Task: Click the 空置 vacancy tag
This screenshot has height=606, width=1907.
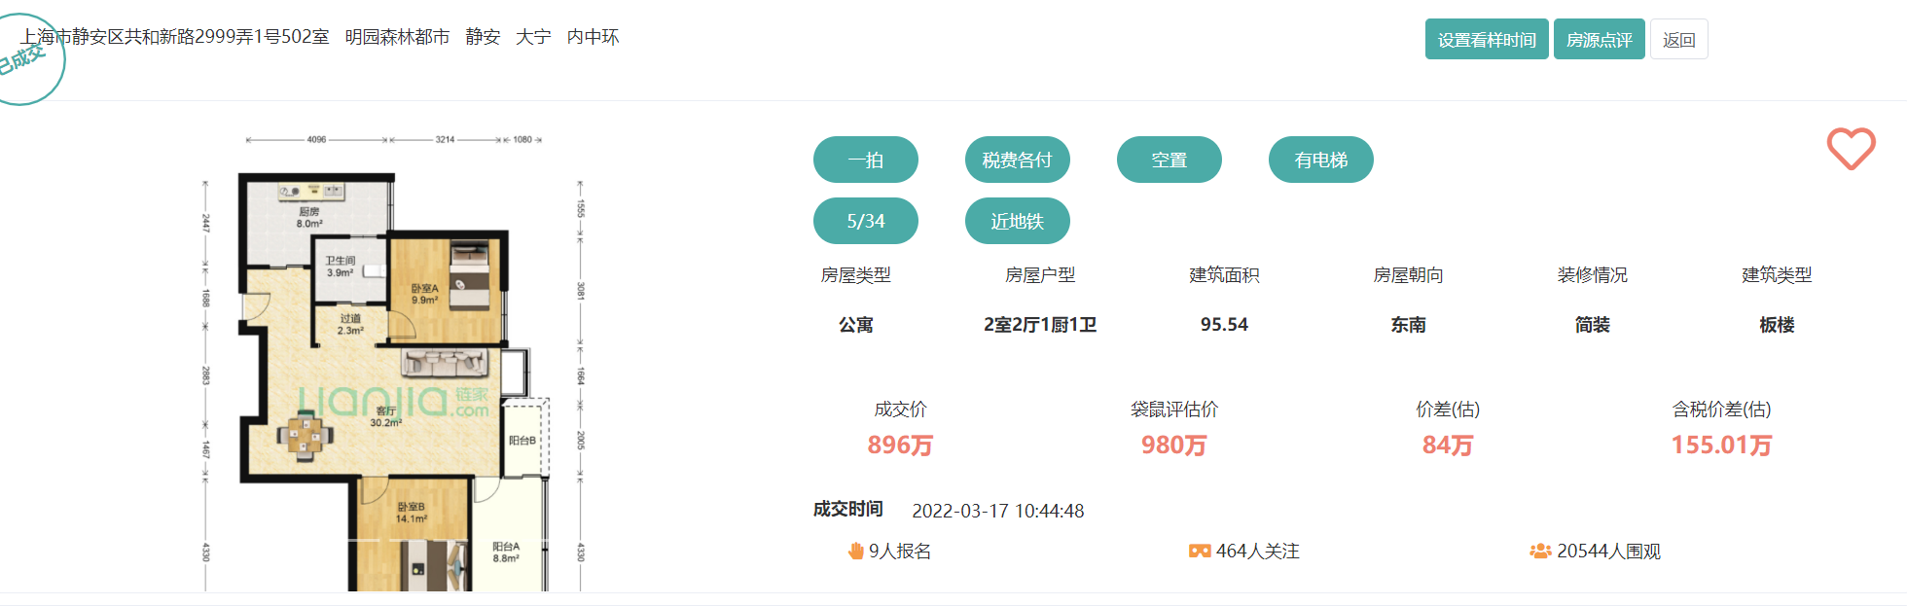Action: (x=1169, y=160)
